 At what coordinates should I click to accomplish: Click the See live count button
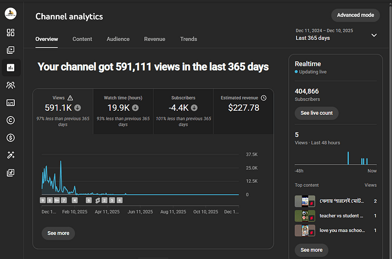click(x=316, y=113)
